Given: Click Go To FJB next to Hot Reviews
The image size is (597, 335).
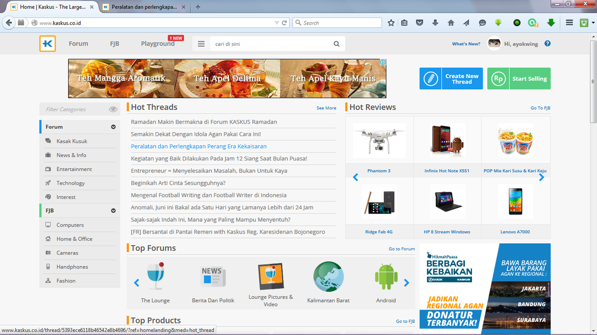Looking at the screenshot, I should coord(541,108).
